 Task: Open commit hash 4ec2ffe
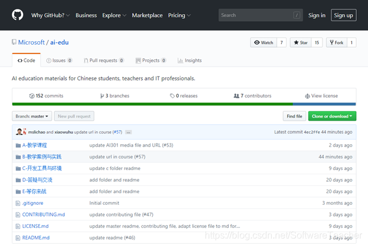[x=312, y=132]
